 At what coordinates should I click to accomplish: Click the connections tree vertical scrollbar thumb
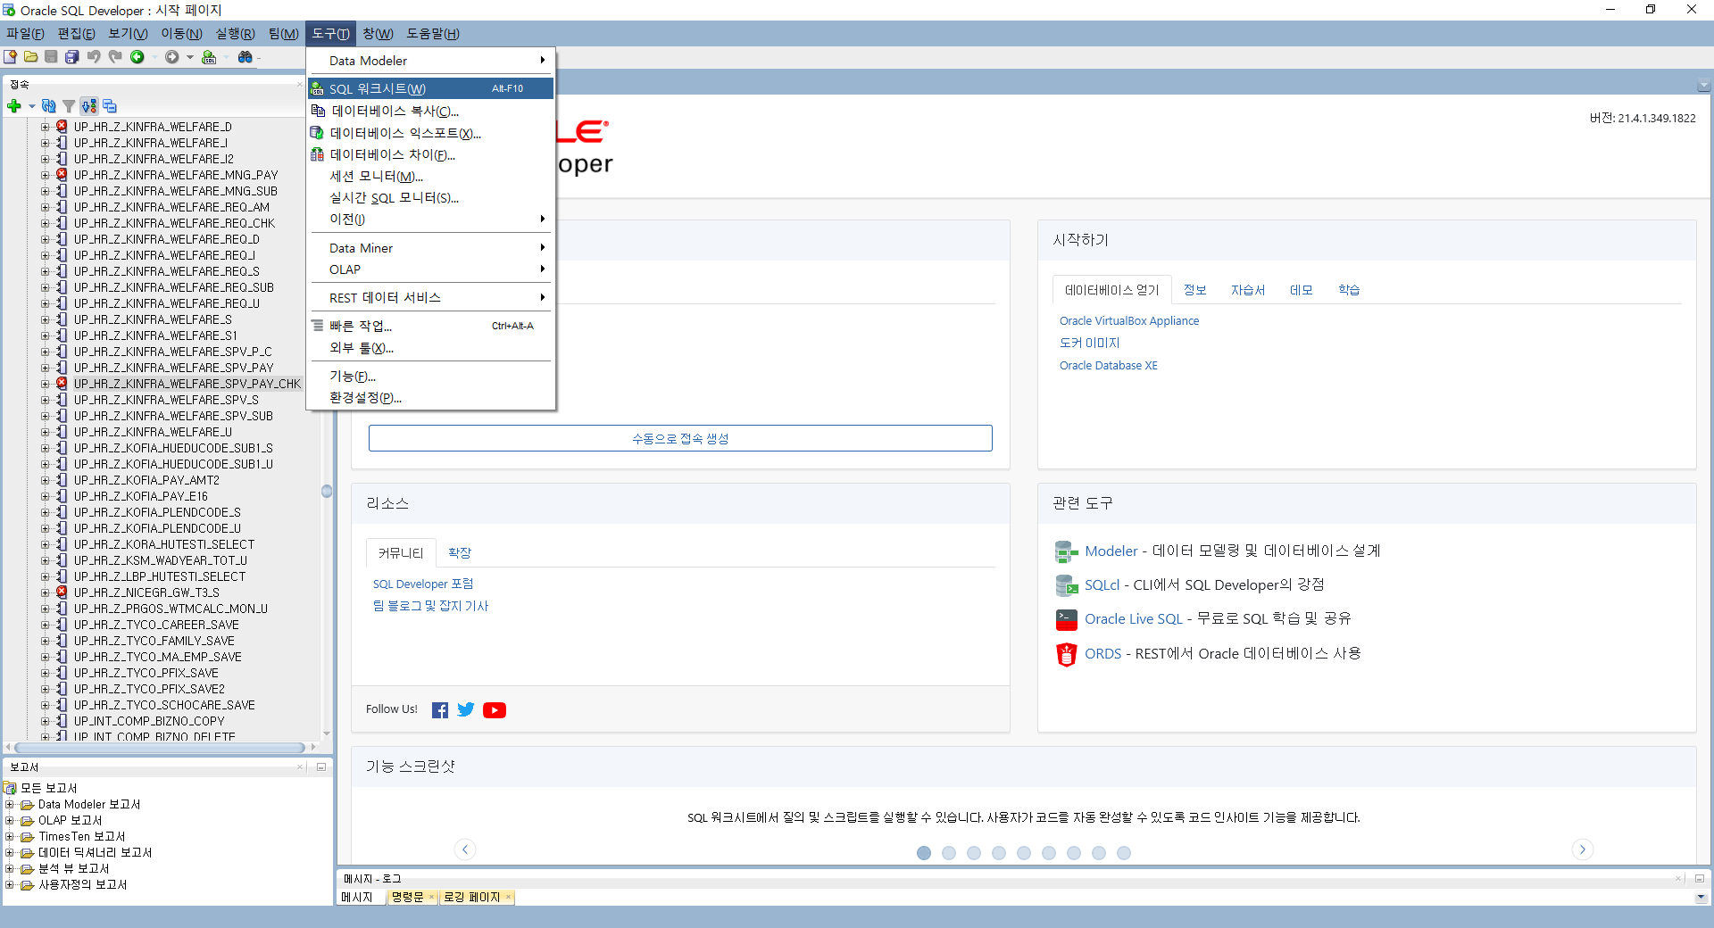pos(327,492)
